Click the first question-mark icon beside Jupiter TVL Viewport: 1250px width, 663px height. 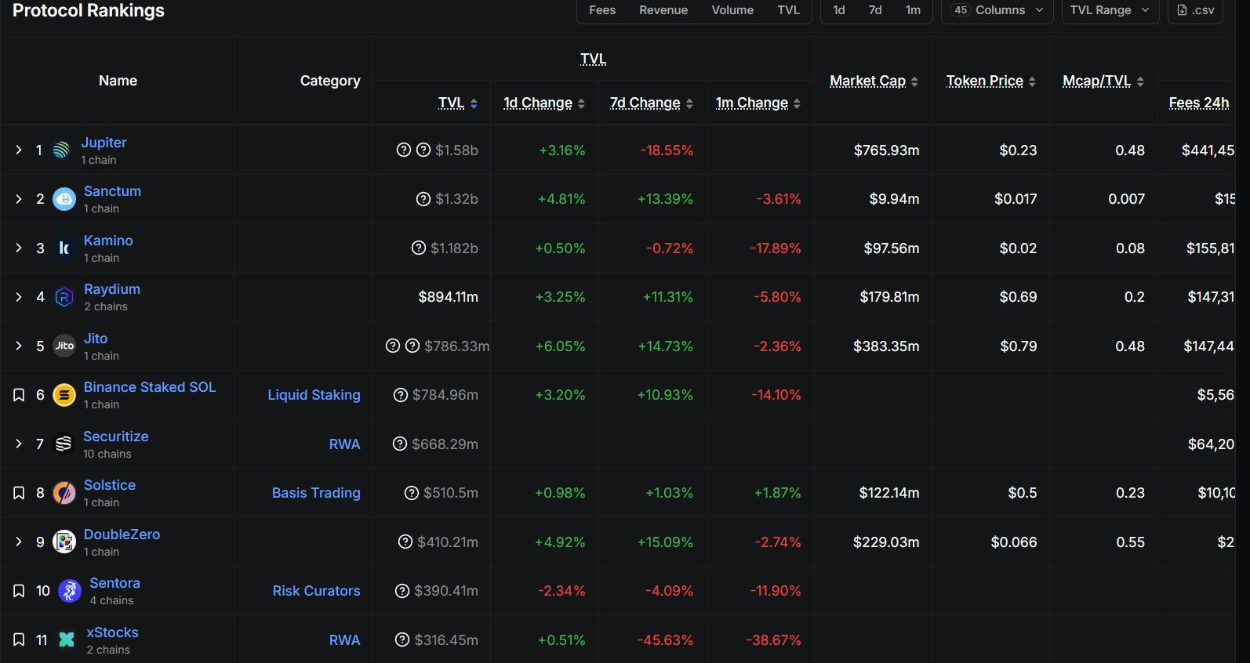click(404, 150)
